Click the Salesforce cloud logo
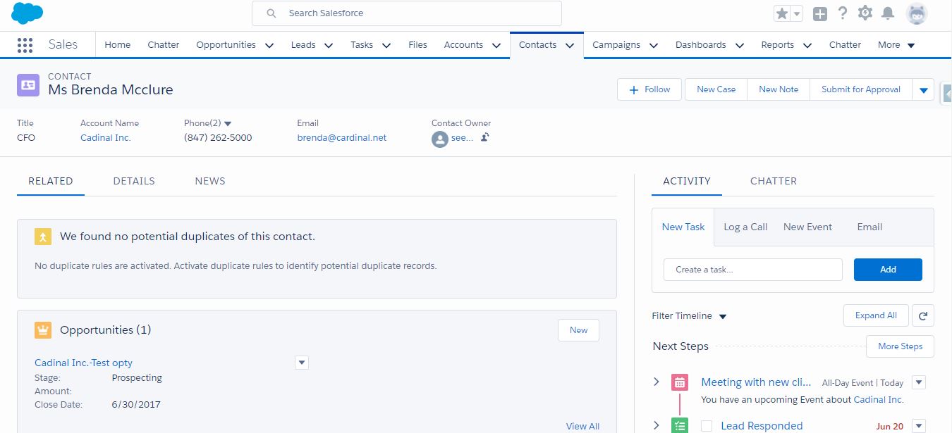The image size is (952, 433). [x=28, y=13]
